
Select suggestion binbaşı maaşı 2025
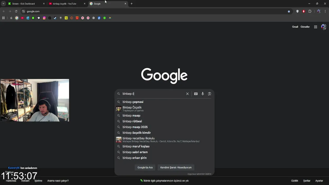click(x=164, y=127)
